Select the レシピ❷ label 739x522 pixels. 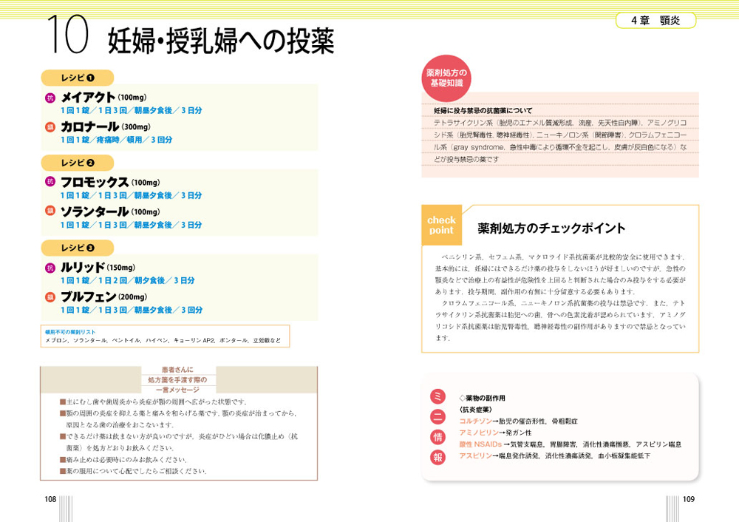pos(77,163)
